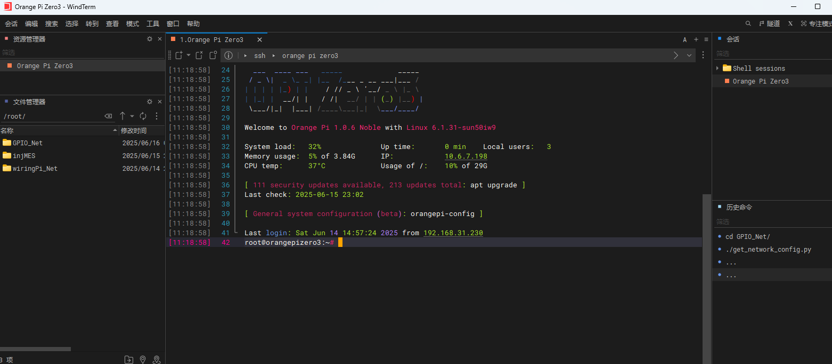The width and height of the screenshot is (832, 364).
Task: Maximize the WindTerm window
Action: point(818,7)
